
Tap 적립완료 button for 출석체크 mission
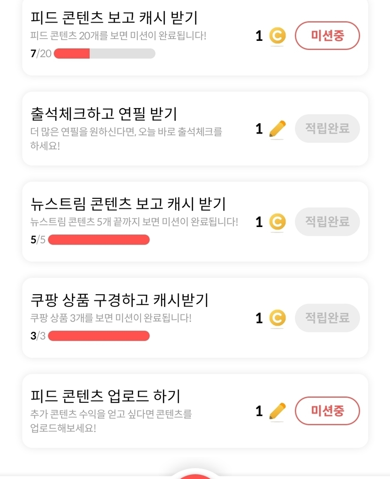point(327,129)
